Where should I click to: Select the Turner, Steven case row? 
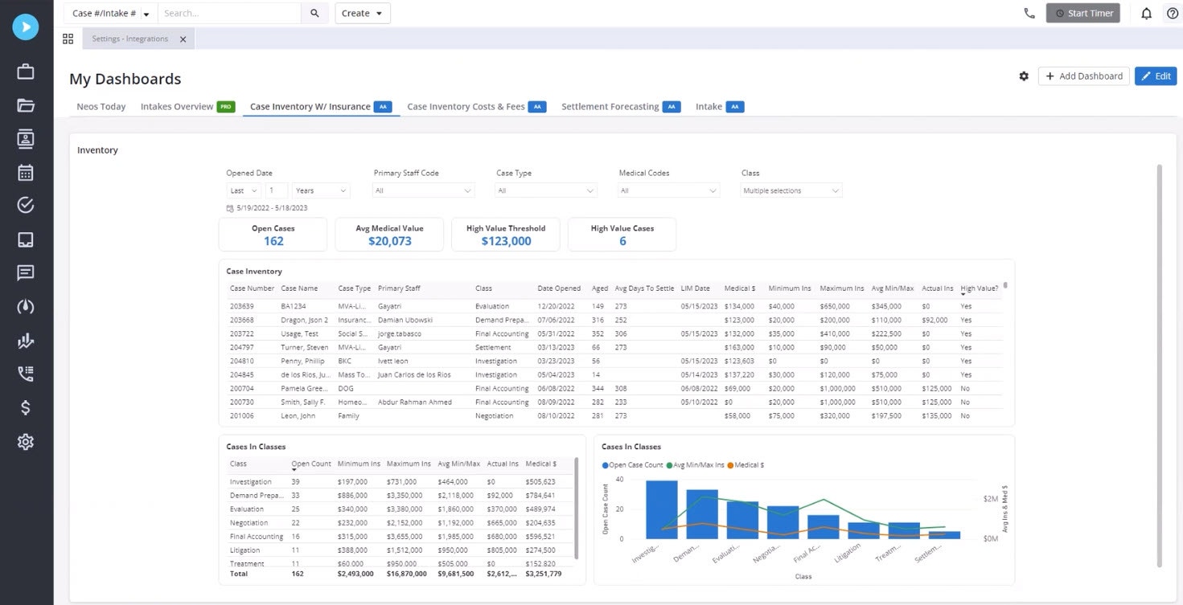tap(614, 347)
